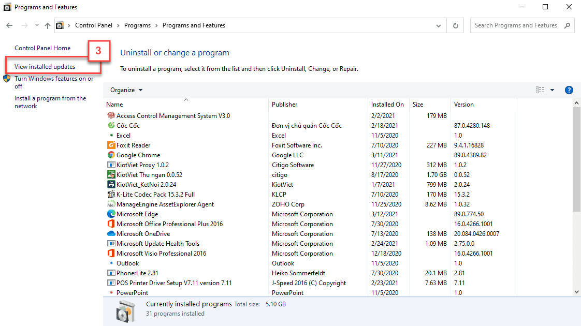Click the ManageEngine AssetExplorer Agent icon

coord(111,204)
